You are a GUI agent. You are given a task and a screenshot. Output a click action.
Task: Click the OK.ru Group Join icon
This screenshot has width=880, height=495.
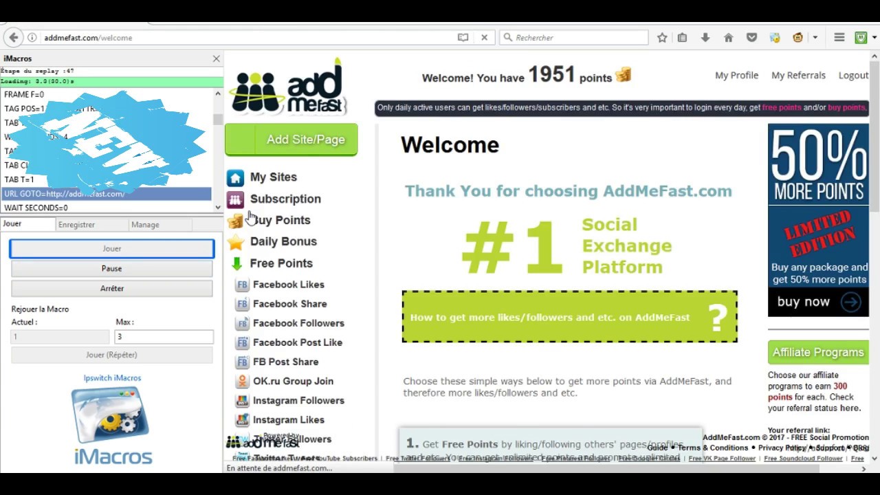click(242, 381)
